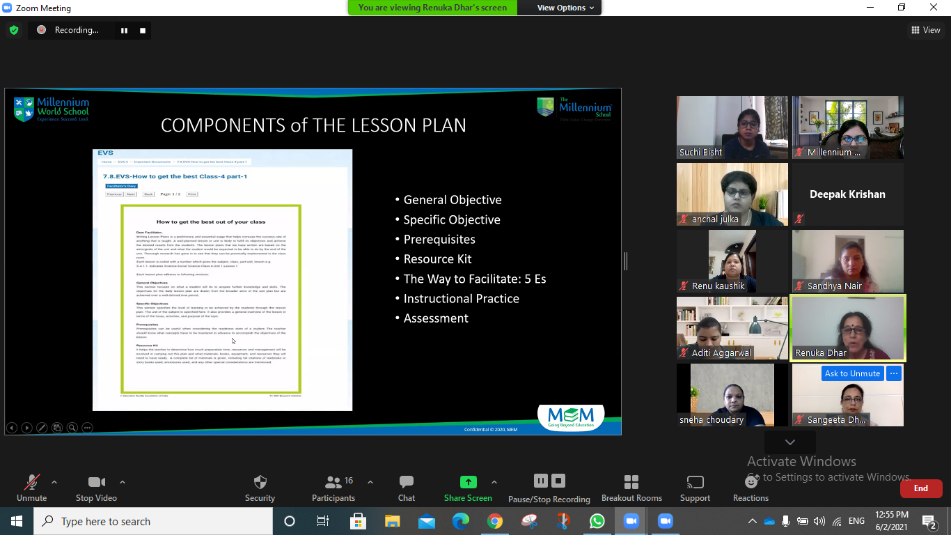
Task: Go to next slide in presentation controls
Action: [26, 428]
